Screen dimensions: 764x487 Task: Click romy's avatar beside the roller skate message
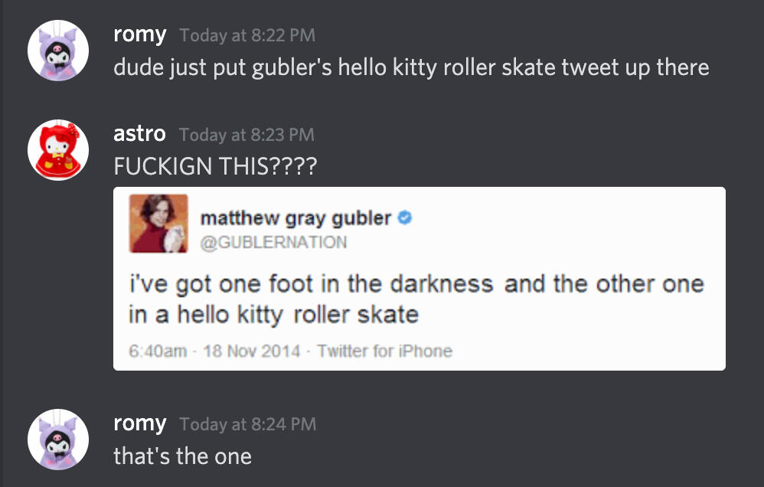click(x=58, y=51)
